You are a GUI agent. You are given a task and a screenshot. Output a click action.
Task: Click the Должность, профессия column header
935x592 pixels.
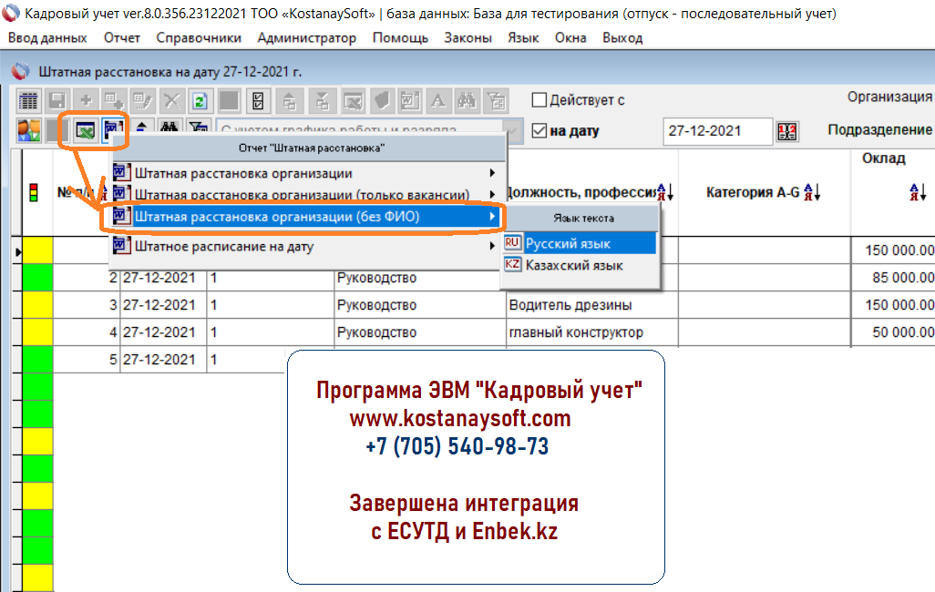(581, 192)
